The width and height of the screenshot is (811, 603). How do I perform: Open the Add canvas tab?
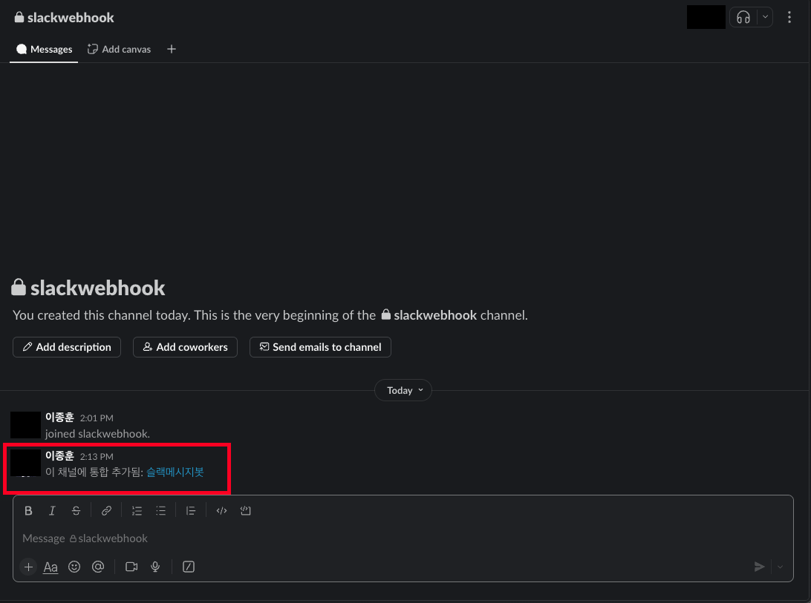point(119,49)
